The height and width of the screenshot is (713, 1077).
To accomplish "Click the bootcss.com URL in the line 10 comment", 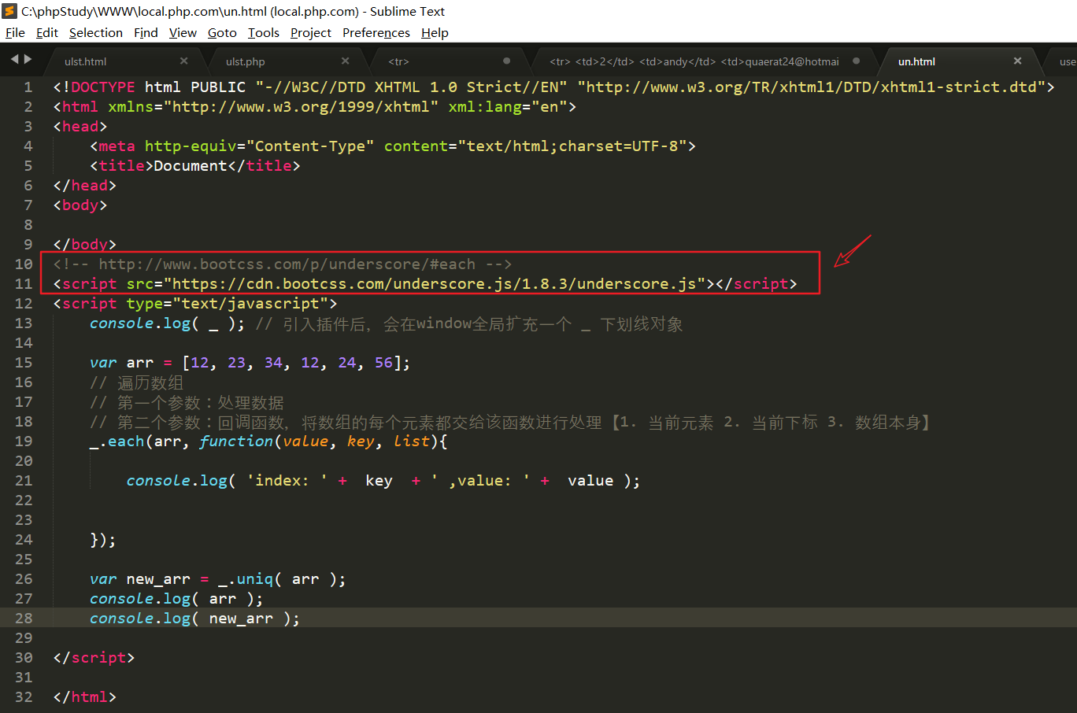I will pos(287,264).
